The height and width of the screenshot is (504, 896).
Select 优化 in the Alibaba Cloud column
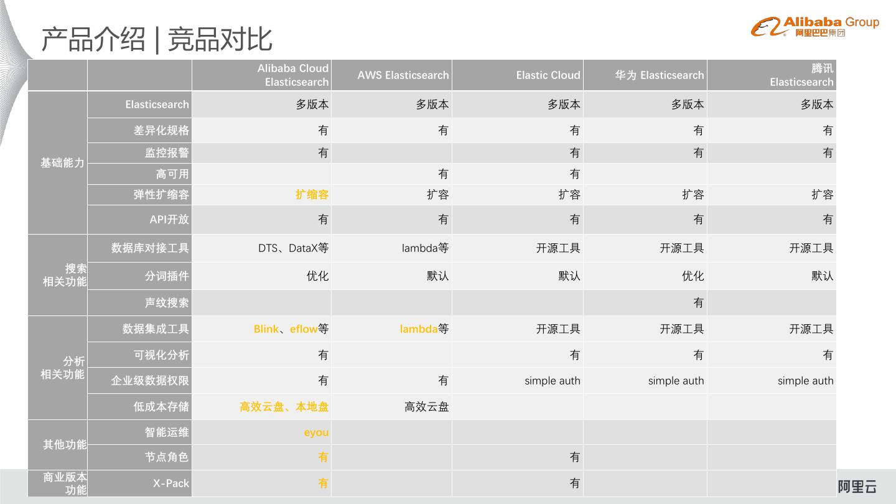point(318,276)
